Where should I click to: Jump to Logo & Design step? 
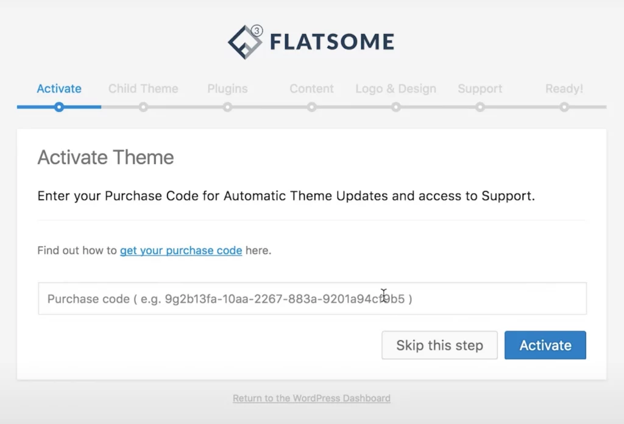click(395, 88)
